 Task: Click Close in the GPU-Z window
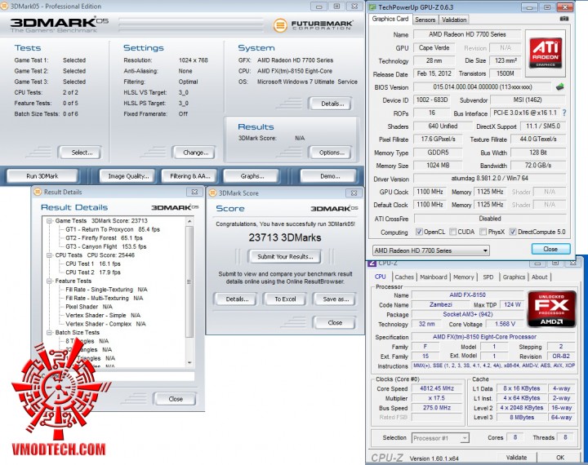pos(550,249)
